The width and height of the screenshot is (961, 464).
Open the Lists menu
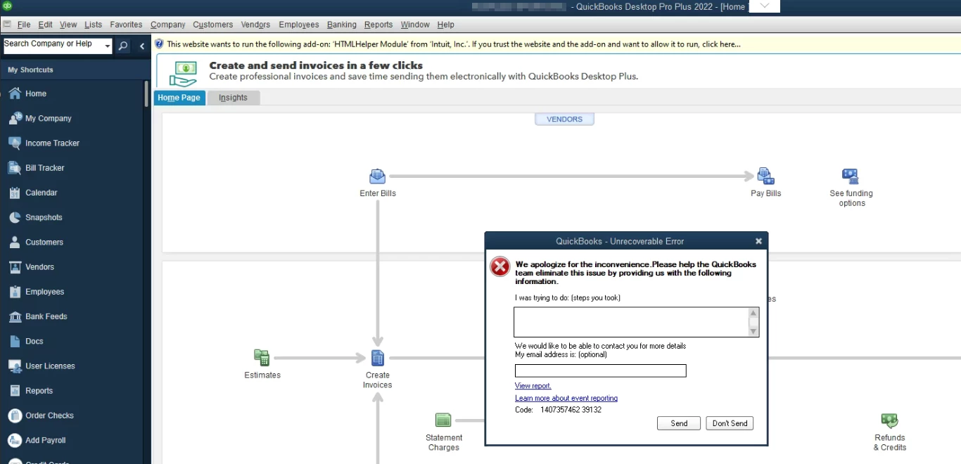93,25
